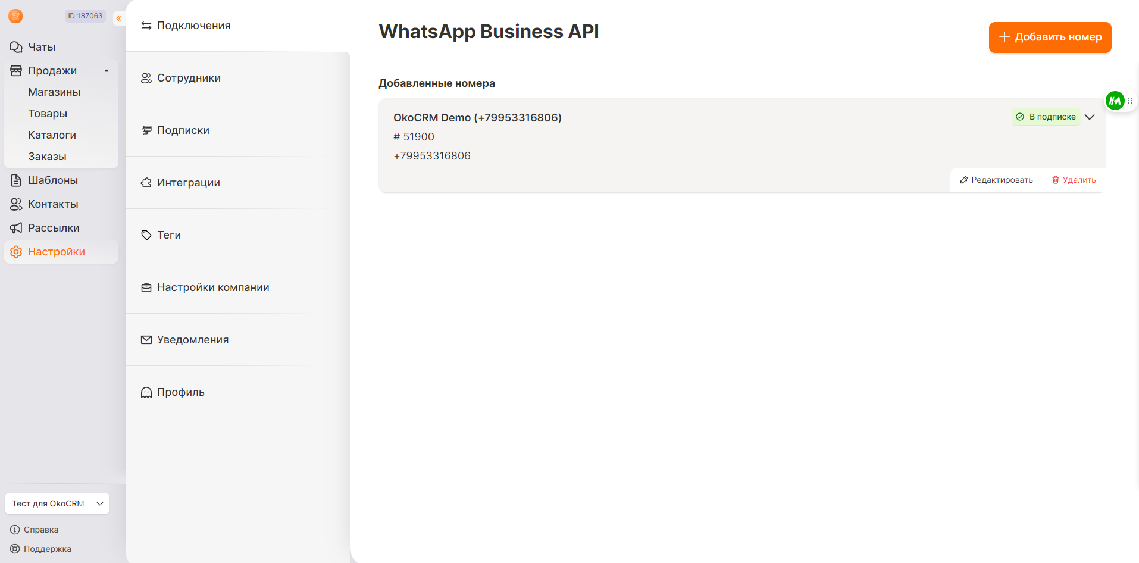
Task: Switch to Сотрудники settings tab
Action: tap(238, 78)
